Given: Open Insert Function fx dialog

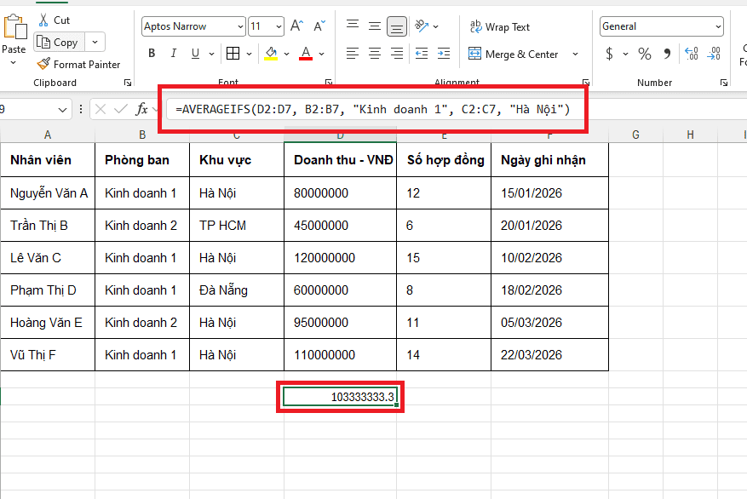Looking at the screenshot, I should click(141, 110).
